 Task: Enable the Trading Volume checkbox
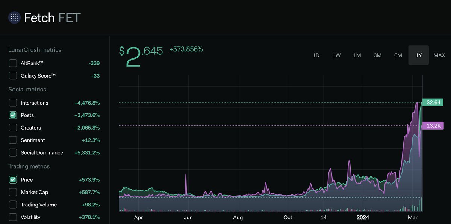(x=13, y=205)
